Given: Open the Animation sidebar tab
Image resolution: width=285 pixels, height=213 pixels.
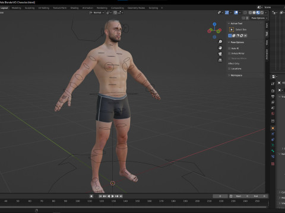Looking at the screenshot, I should (x=267, y=54).
